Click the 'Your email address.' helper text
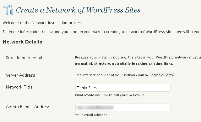201x122 pixels. tap(91, 115)
